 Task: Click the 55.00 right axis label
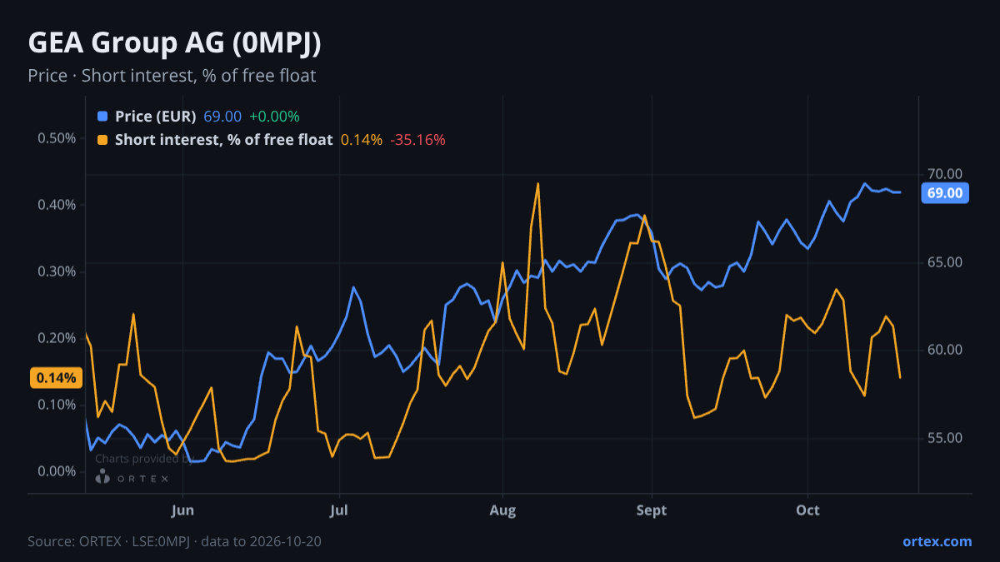[945, 438]
